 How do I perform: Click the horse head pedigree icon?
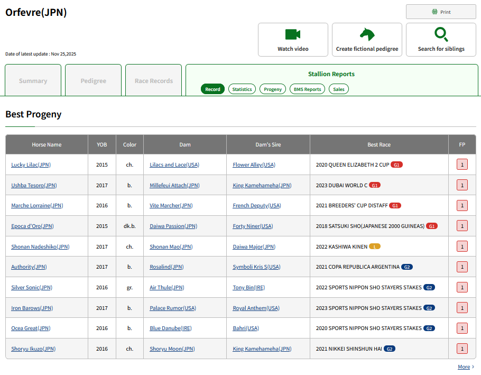(x=367, y=34)
